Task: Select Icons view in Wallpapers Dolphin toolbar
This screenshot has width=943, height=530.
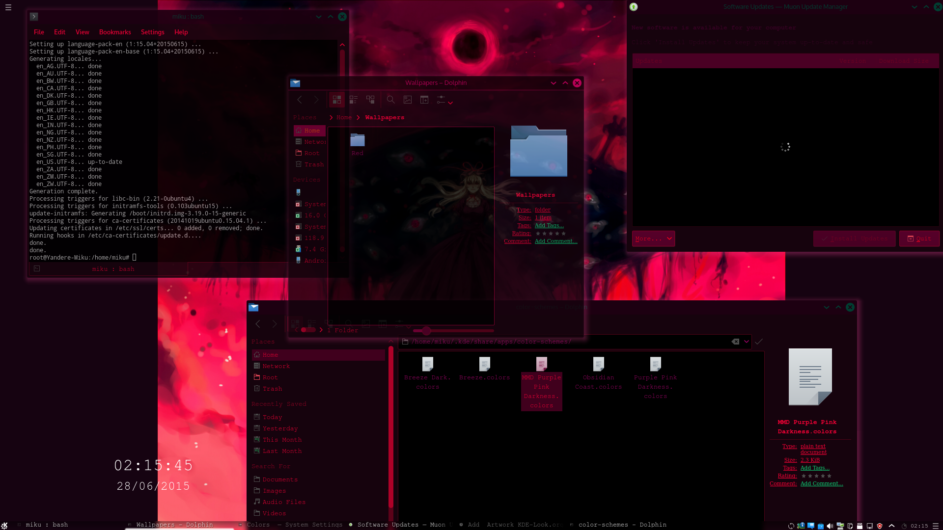Action: (x=337, y=100)
